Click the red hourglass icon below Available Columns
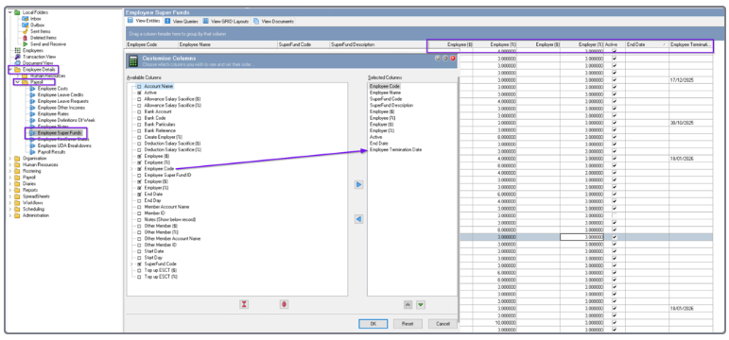This screenshot has width=729, height=340. (244, 304)
